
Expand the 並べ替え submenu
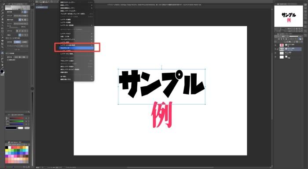click(77, 76)
